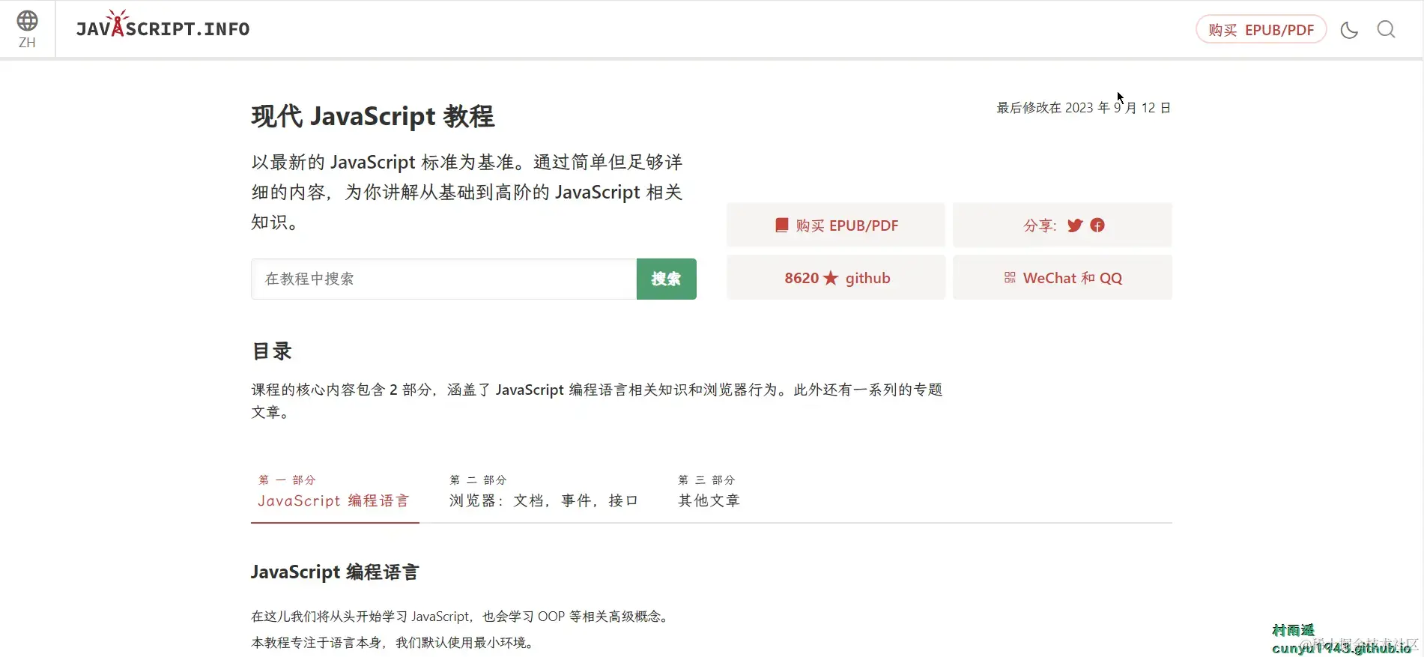Screen dimensions: 1424x657
Task: Click the header 购买 EPUB/PDF button
Action: [1261, 30]
